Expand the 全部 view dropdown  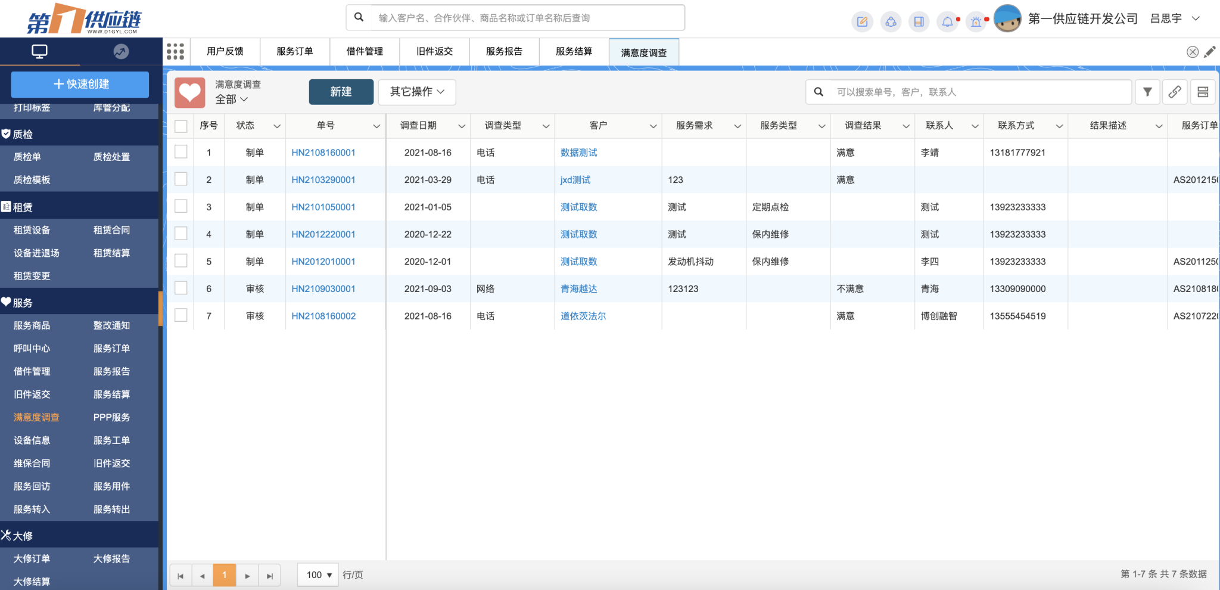click(232, 100)
